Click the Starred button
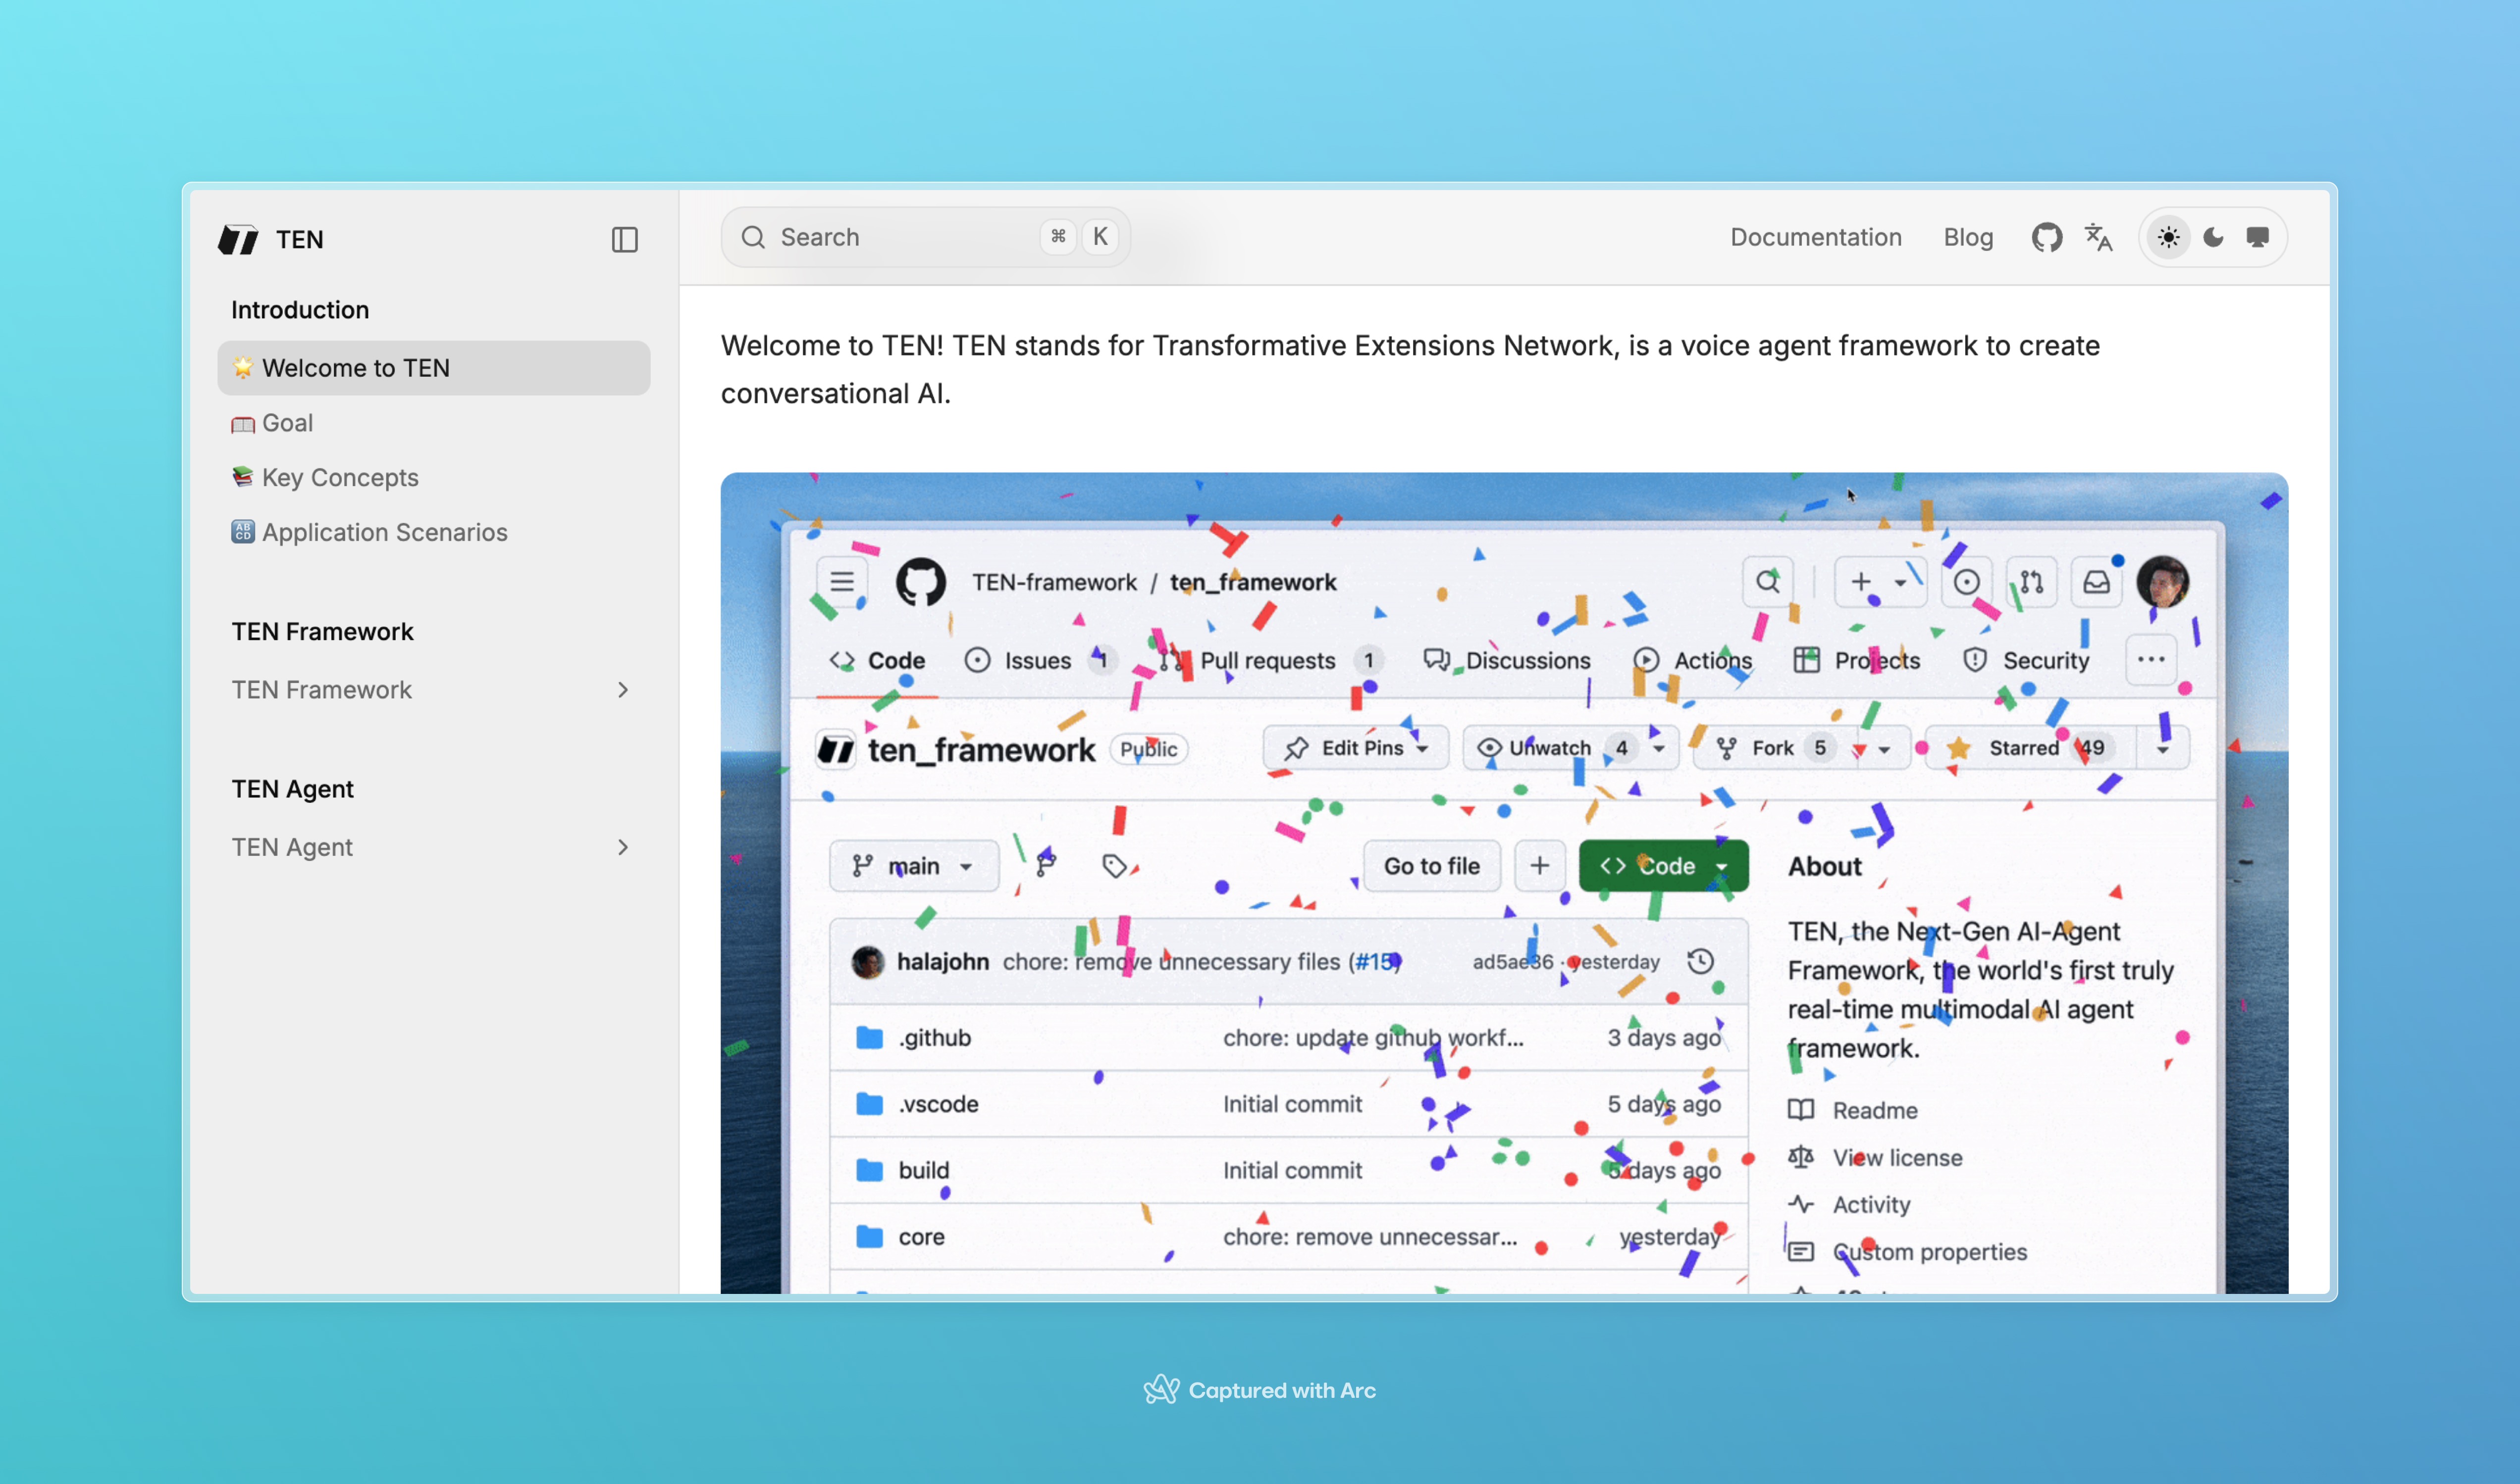This screenshot has height=1484, width=2520. coord(2031,748)
